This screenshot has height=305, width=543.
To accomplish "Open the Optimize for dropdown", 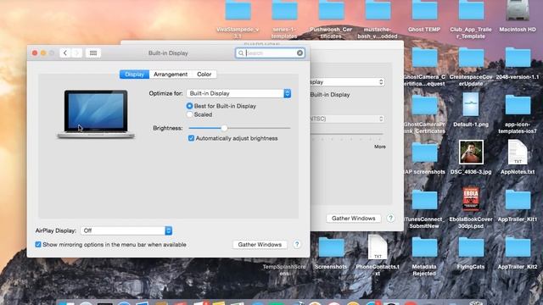I will pos(238,93).
